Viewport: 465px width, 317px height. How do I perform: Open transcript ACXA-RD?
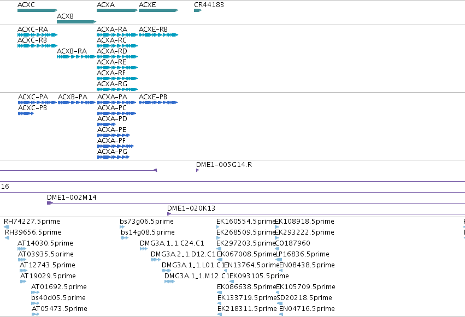point(117,57)
